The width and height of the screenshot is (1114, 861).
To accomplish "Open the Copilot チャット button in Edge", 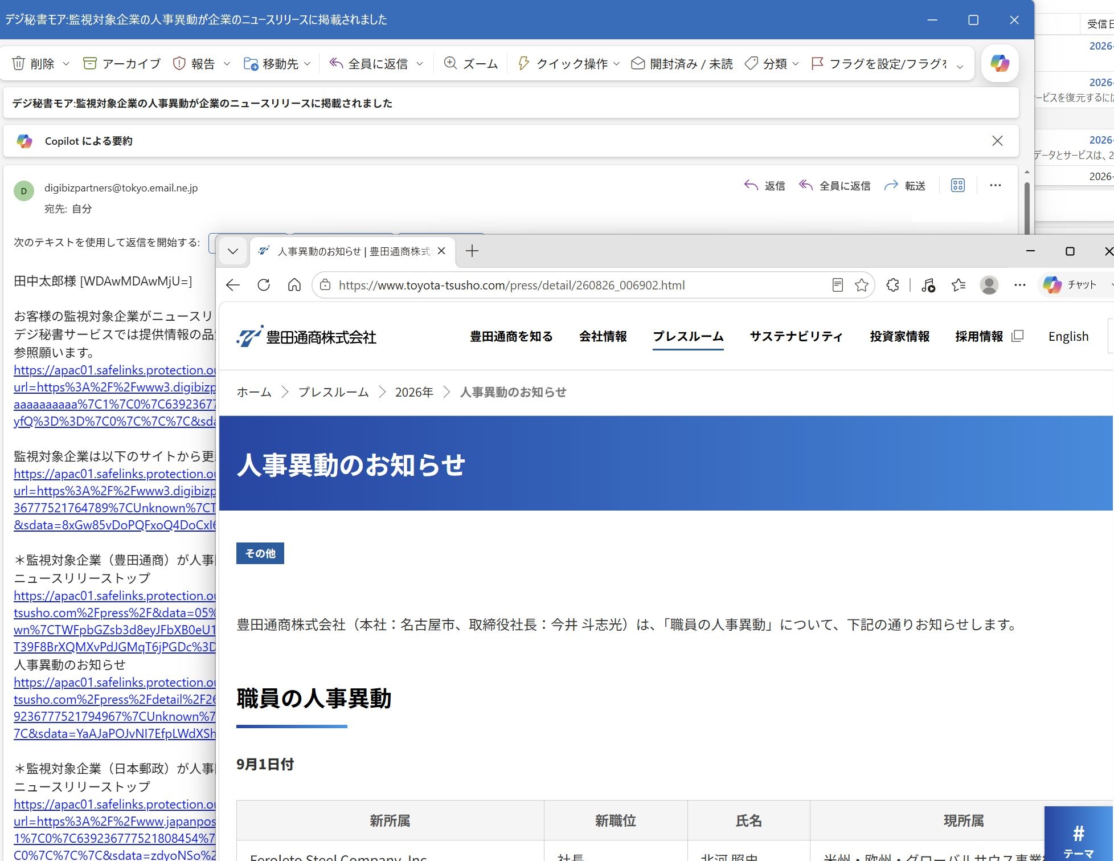I will [1070, 285].
